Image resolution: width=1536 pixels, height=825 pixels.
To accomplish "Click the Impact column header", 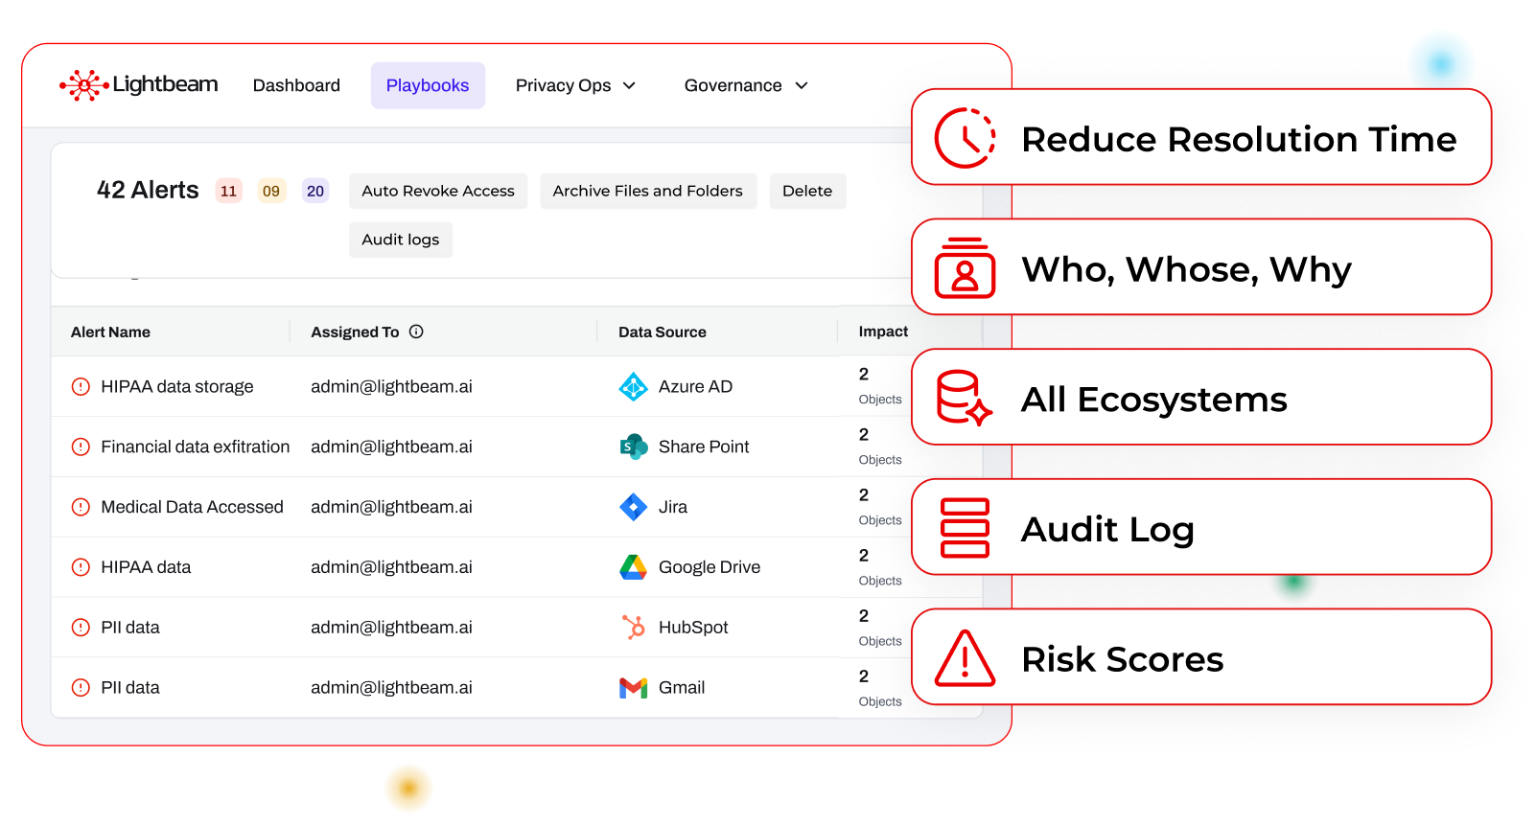I will click(883, 331).
